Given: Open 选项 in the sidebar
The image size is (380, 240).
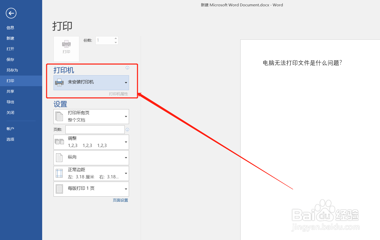Looking at the screenshot, I should coord(21,139).
